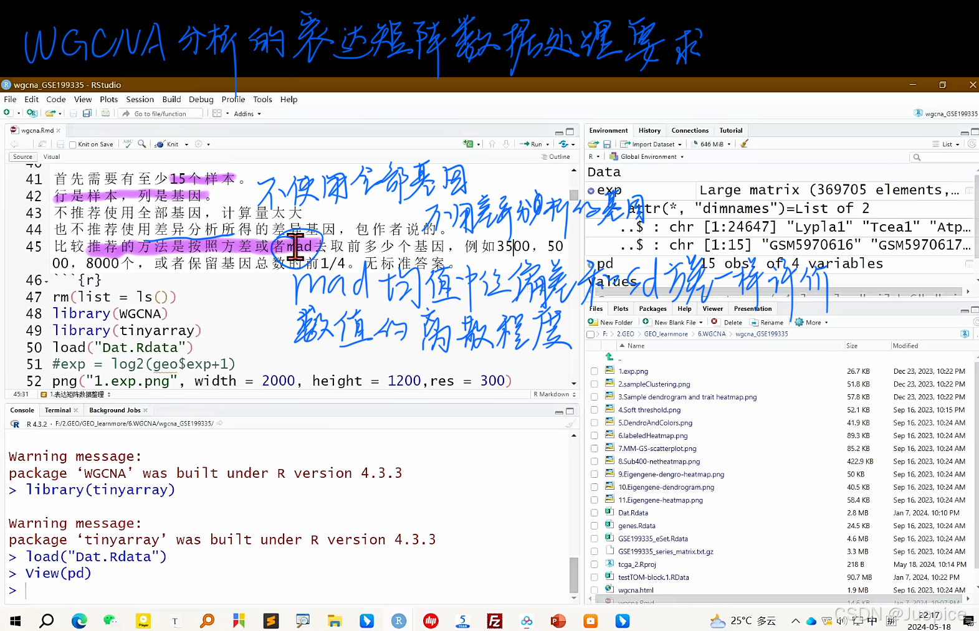Open Import Dataset dropdown
This screenshot has height=631, width=979.
pyautogui.click(x=651, y=144)
